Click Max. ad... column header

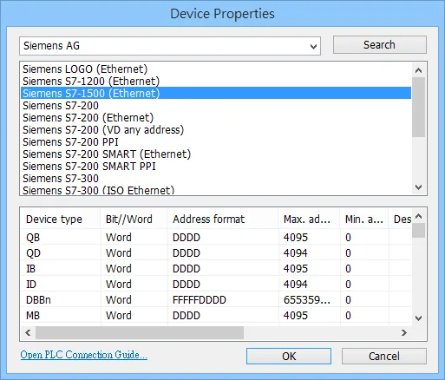[x=309, y=219]
